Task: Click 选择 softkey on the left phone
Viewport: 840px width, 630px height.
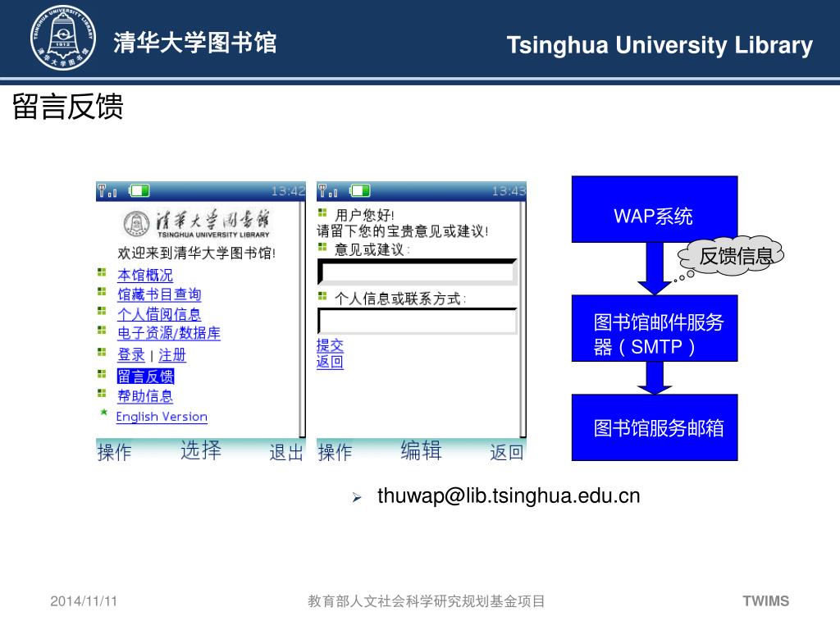Action: coord(201,450)
